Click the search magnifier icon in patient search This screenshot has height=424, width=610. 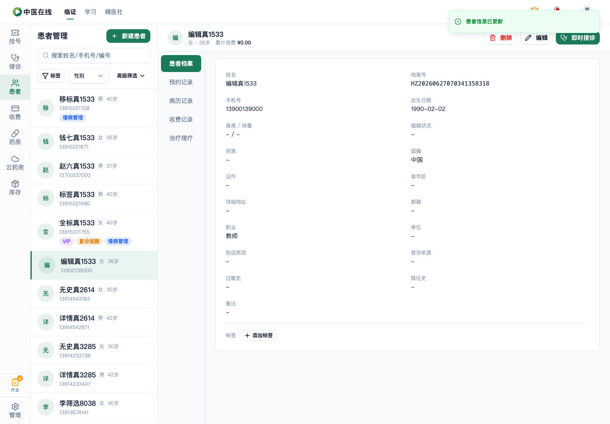point(46,55)
